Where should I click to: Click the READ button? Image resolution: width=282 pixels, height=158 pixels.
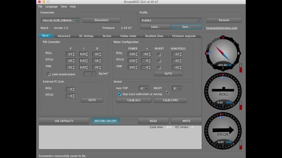(x=153, y=121)
